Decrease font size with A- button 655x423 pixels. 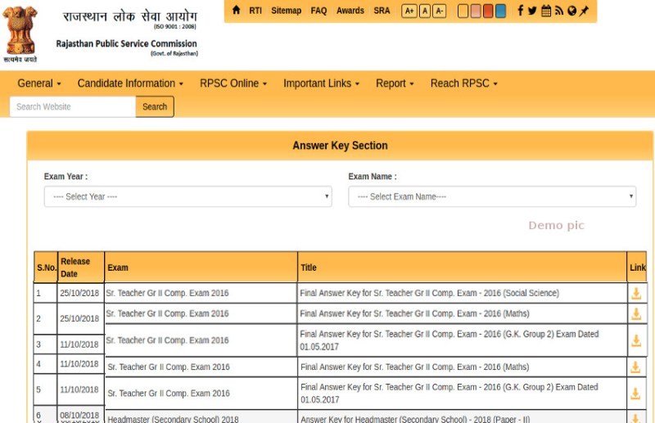pyautogui.click(x=439, y=11)
